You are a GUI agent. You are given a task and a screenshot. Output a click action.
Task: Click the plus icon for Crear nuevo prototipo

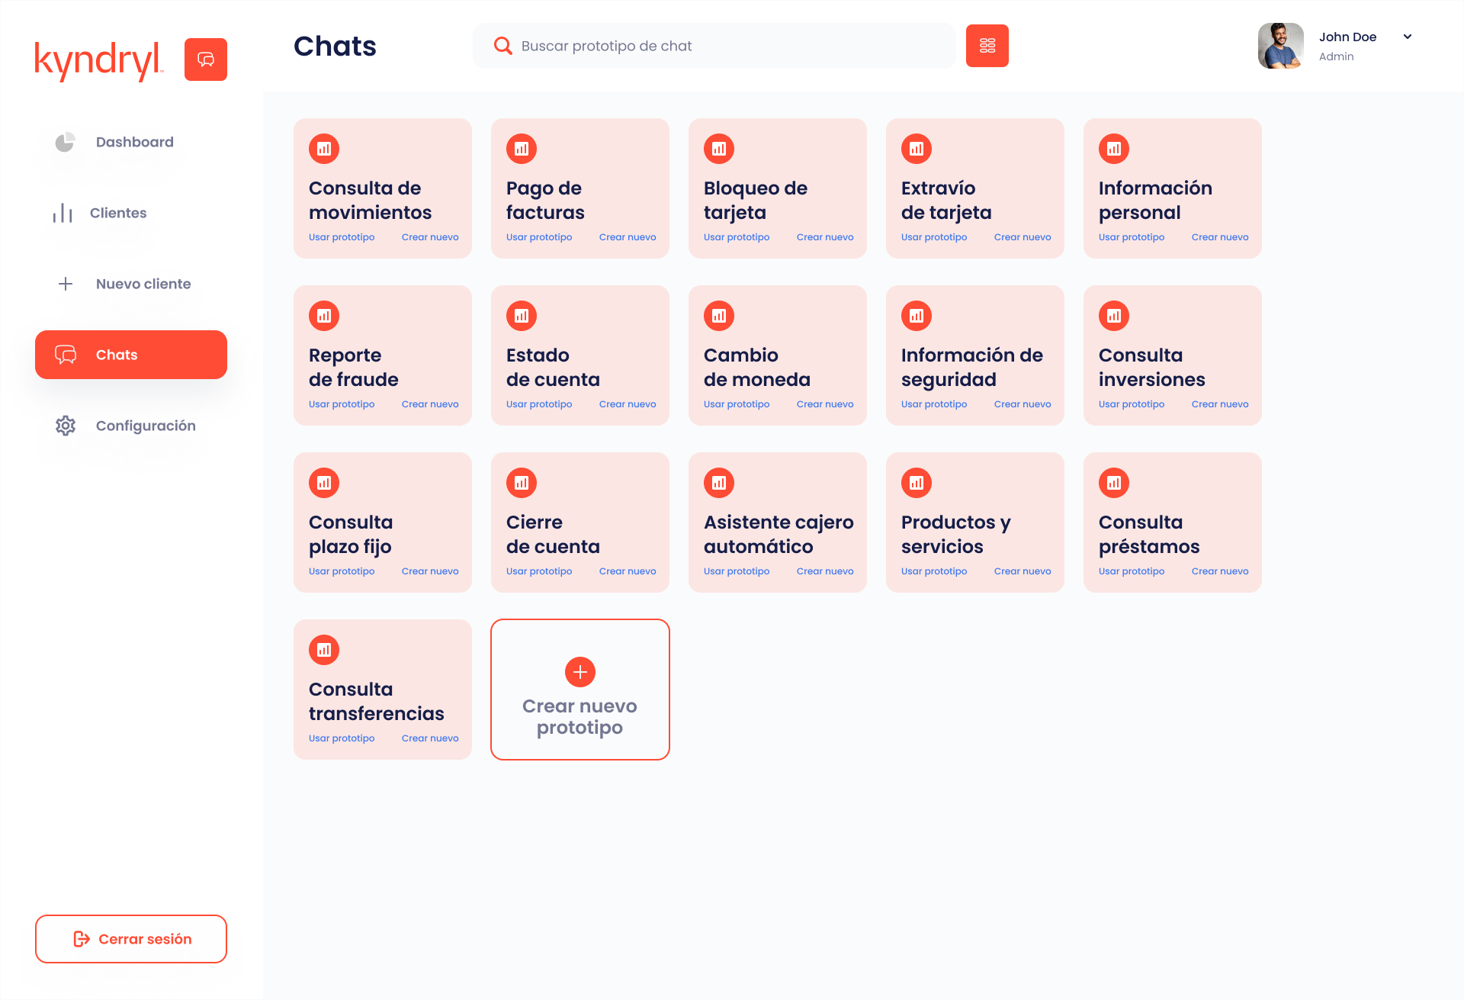pyautogui.click(x=580, y=672)
